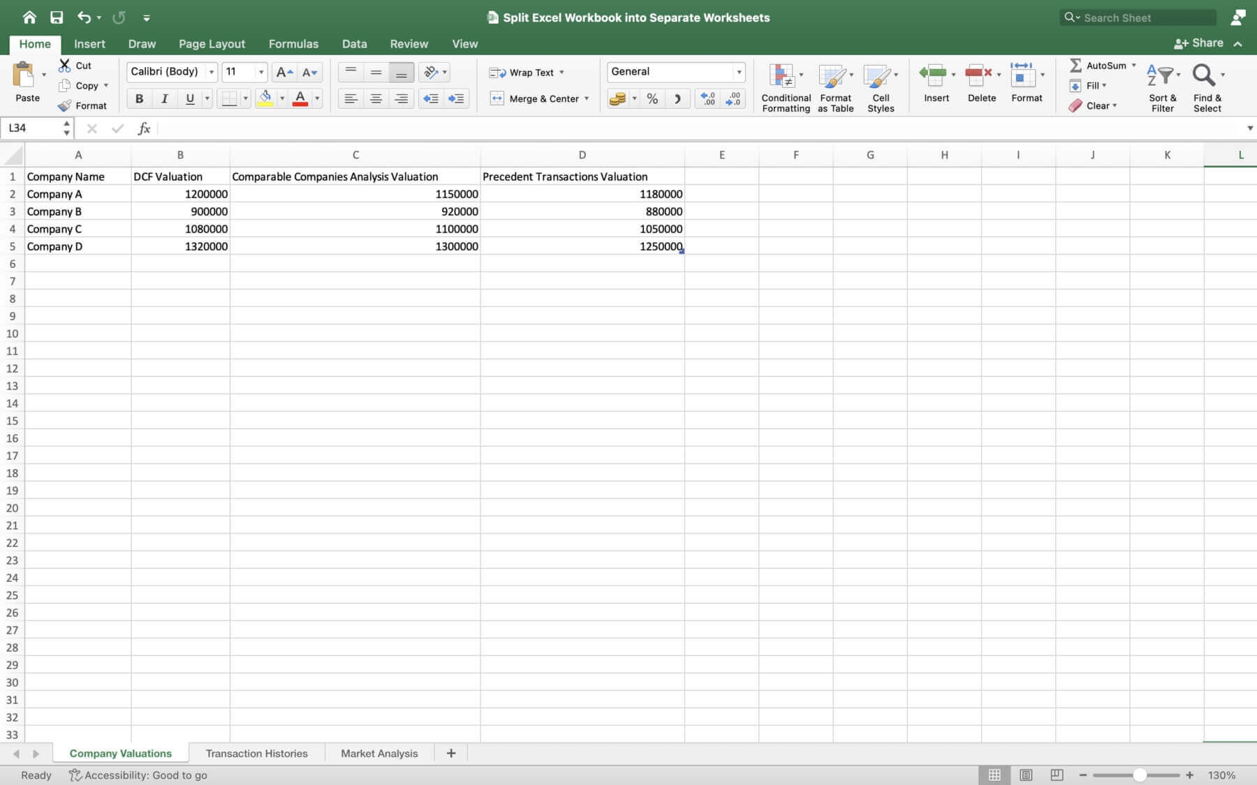Switch to the Formulas ribbon tab
The width and height of the screenshot is (1257, 785).
pyautogui.click(x=293, y=43)
